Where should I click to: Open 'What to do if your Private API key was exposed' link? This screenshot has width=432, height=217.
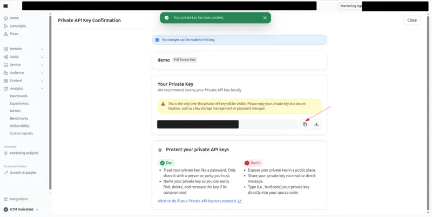[197, 201]
